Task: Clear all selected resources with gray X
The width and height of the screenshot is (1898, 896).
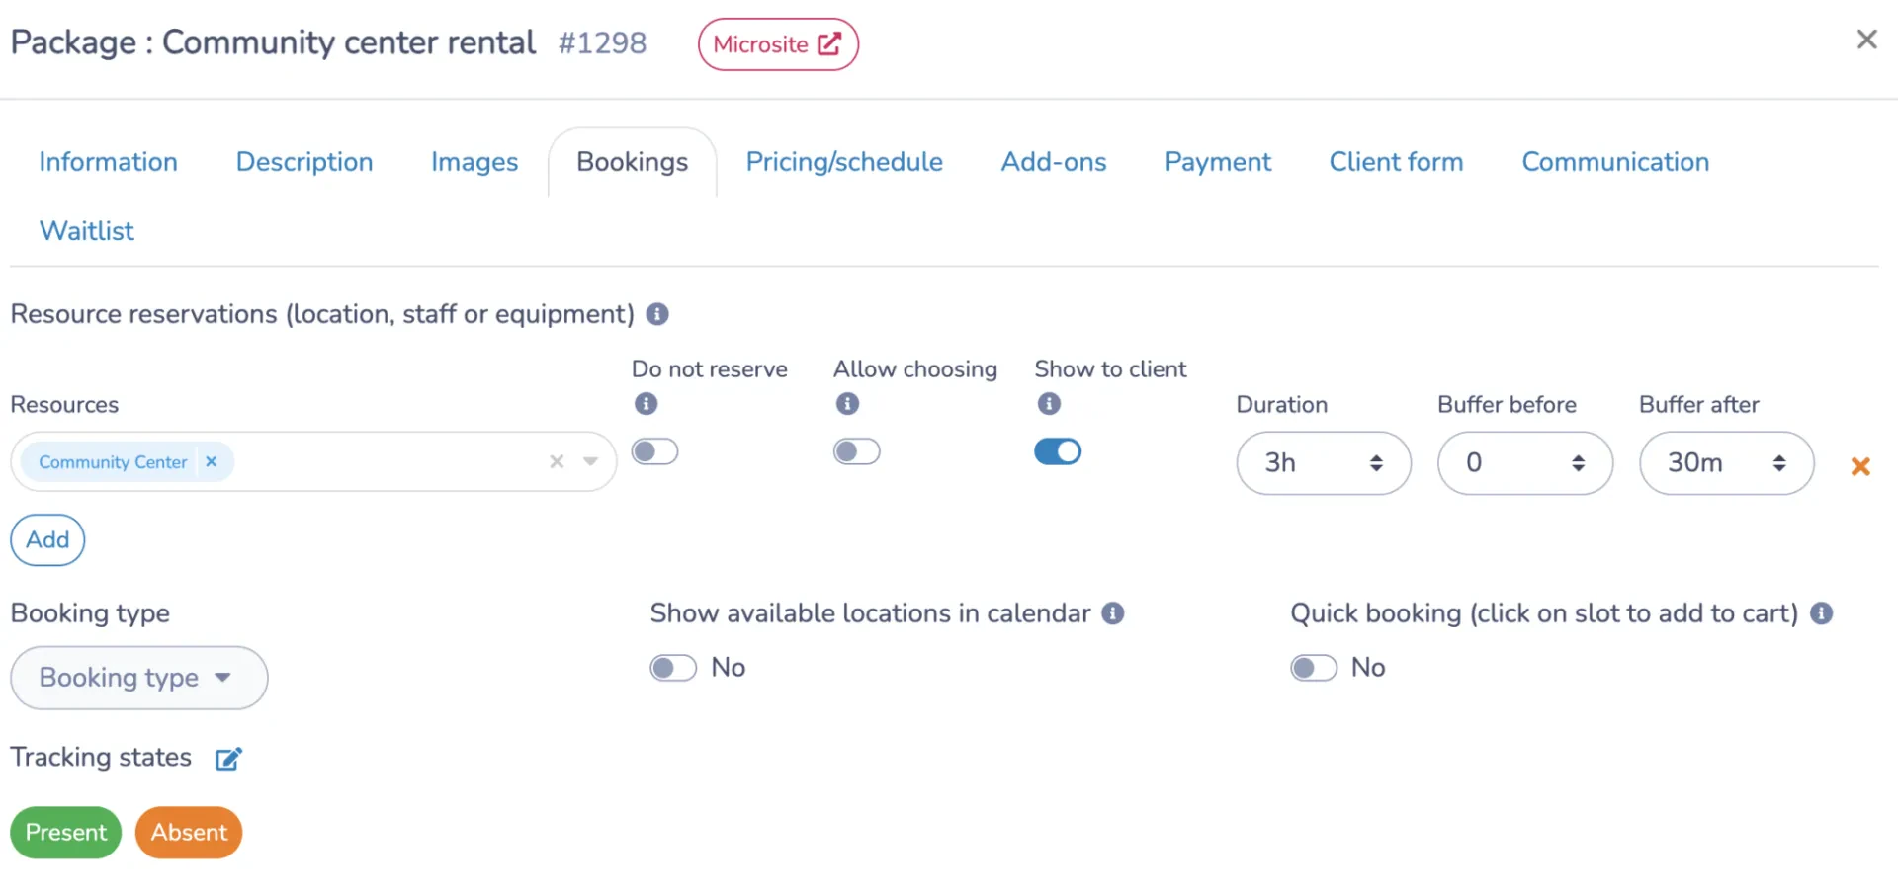Action: (557, 461)
